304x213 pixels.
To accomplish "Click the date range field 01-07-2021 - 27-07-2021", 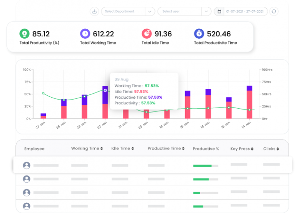I will coord(245,11).
